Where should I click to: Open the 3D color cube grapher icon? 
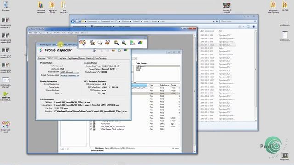tap(141, 43)
